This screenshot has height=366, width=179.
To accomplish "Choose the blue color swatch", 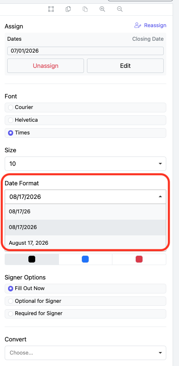I will 85,259.
